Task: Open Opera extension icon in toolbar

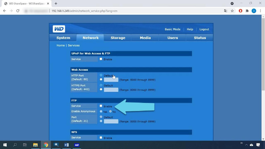Action: 240,11
